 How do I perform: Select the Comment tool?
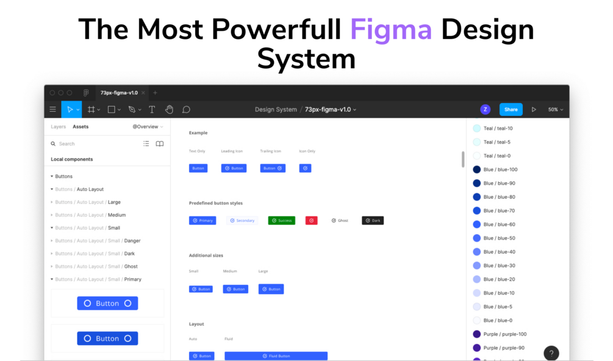[x=186, y=109]
